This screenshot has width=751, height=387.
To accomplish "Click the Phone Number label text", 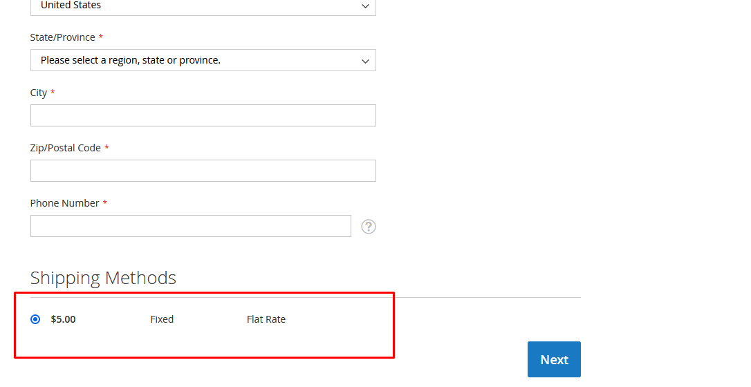I will (x=64, y=203).
